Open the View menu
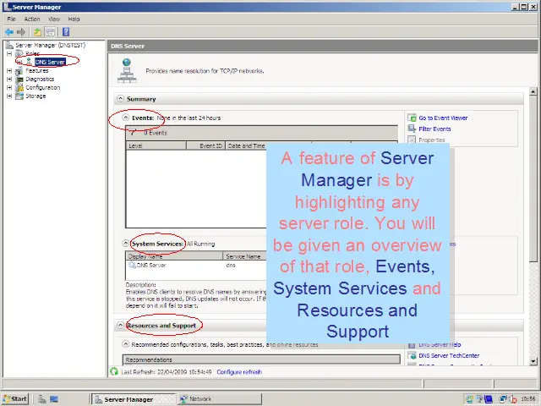Image resolution: width=541 pixels, height=406 pixels. tap(54, 19)
